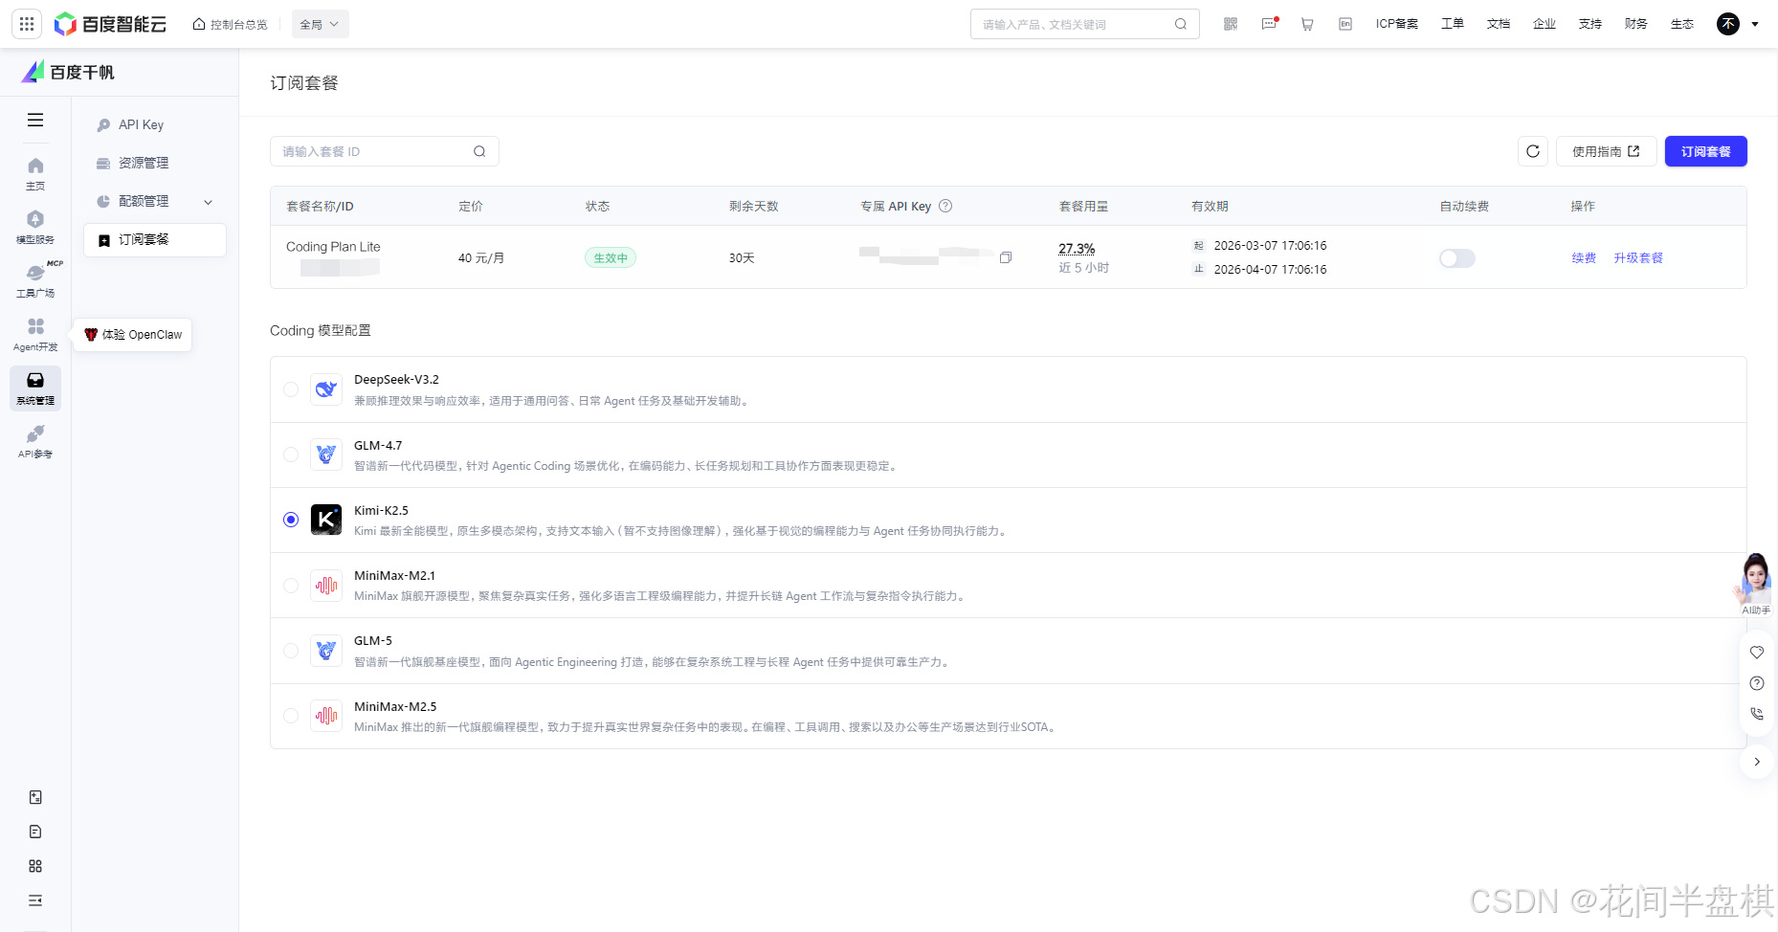Open the shopping cart icon
Image resolution: width=1778 pixels, height=932 pixels.
click(x=1307, y=24)
